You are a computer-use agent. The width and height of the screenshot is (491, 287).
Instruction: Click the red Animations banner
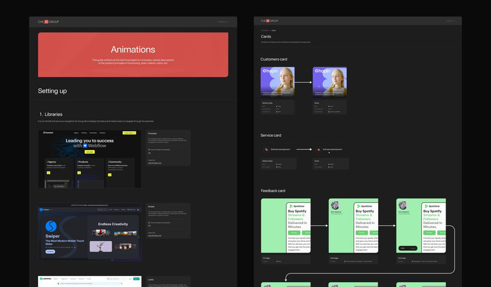tap(133, 55)
